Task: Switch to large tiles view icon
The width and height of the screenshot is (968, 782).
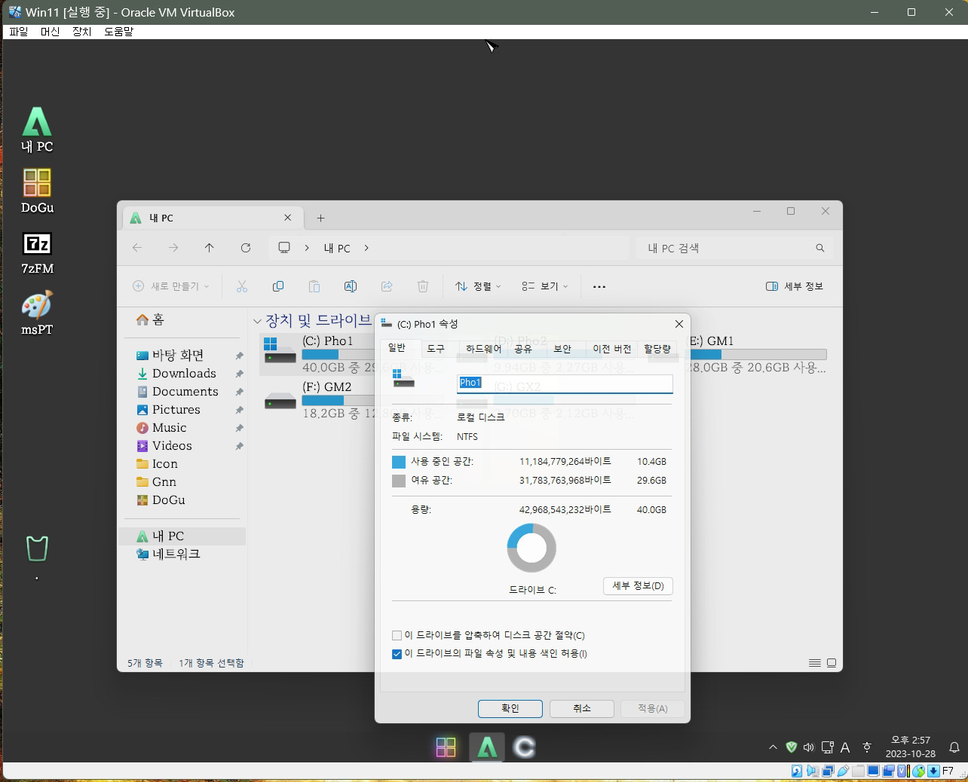Action: (x=832, y=663)
